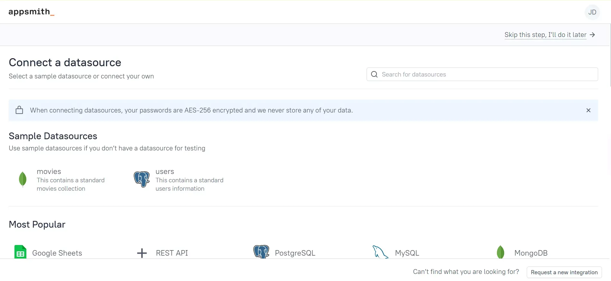Click the PostgreSQL elephant icon beside users
This screenshot has height=281, width=611.
click(x=141, y=179)
